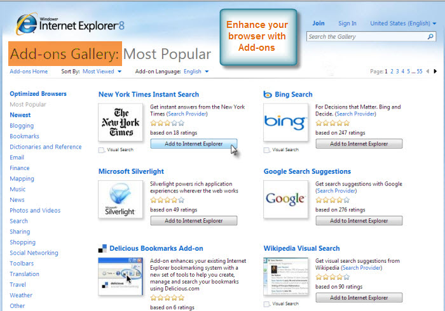Open the United States (English) region dropdown
Image resolution: width=445 pixels, height=311 pixels.
pyautogui.click(x=403, y=23)
